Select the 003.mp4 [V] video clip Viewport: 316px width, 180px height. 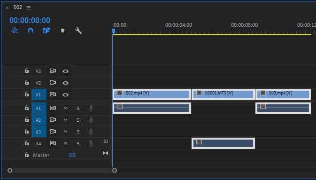click(283, 94)
